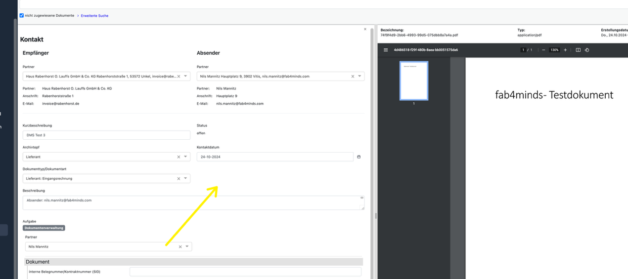628x279 pixels.
Task: Select page 1 thumbnail in PDF sidebar
Action: (x=414, y=81)
